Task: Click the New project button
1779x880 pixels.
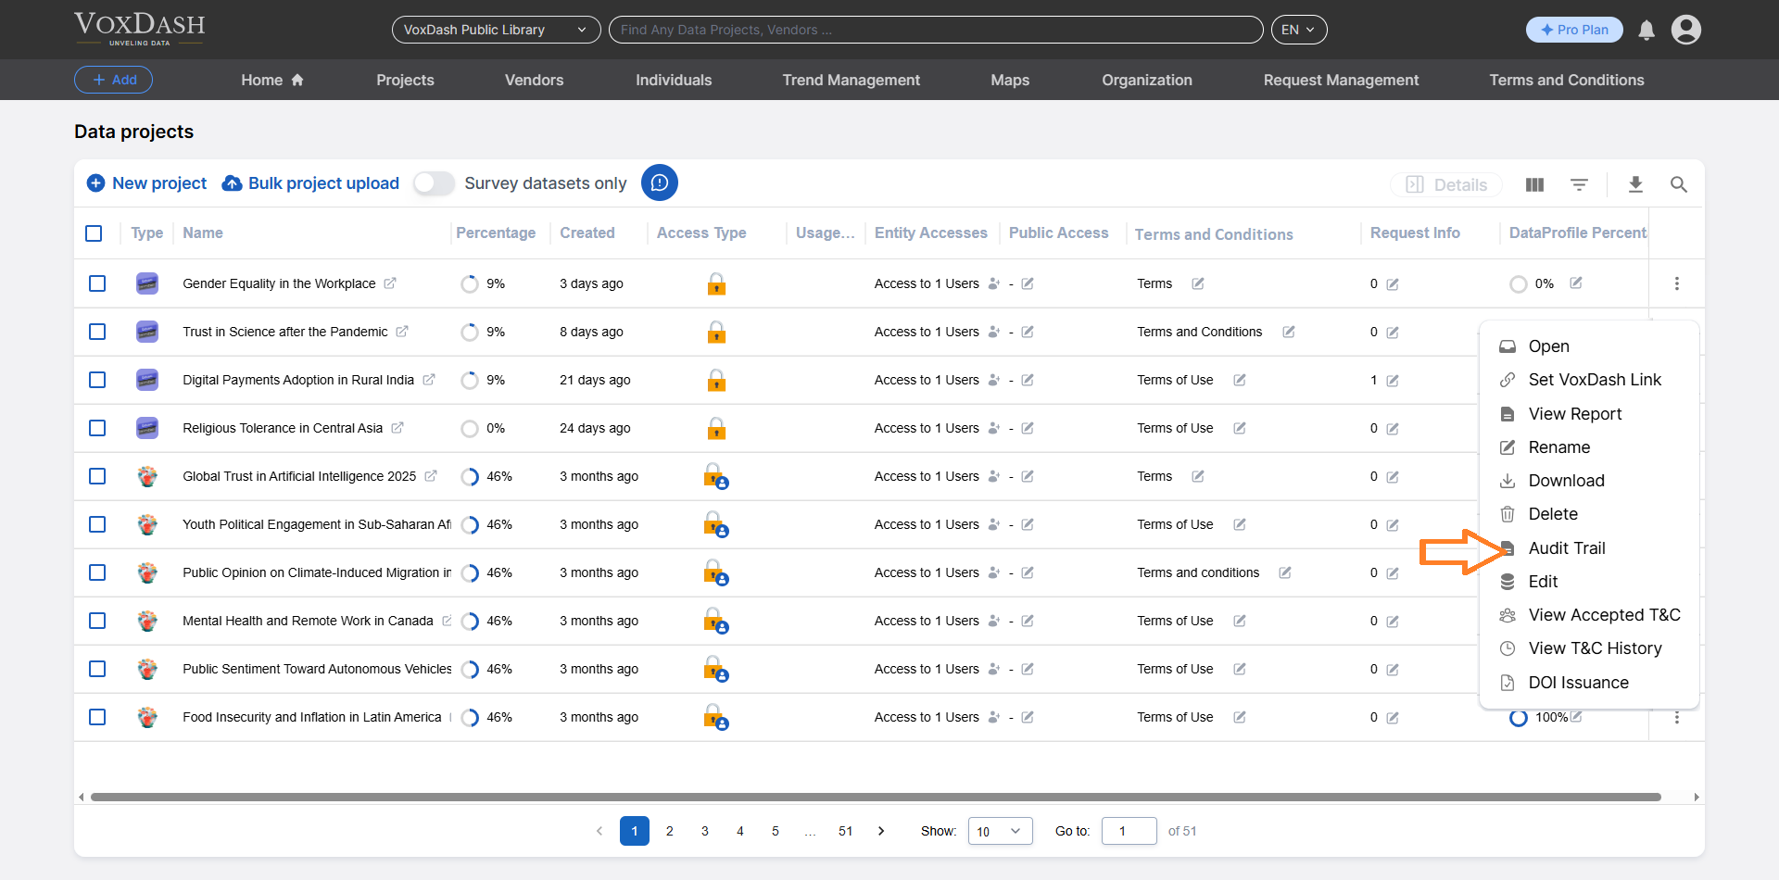Action: click(145, 183)
